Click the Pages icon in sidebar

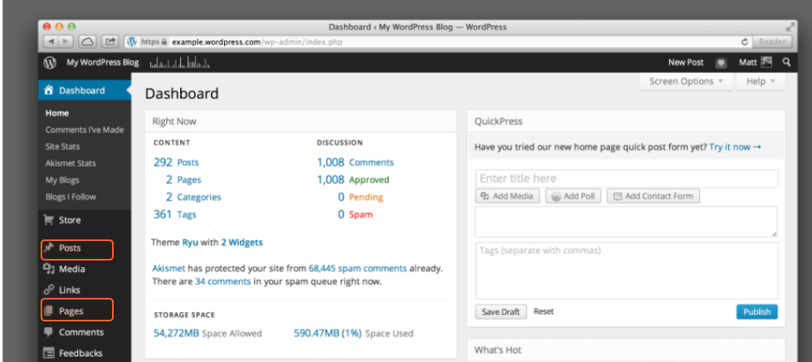[x=49, y=311]
